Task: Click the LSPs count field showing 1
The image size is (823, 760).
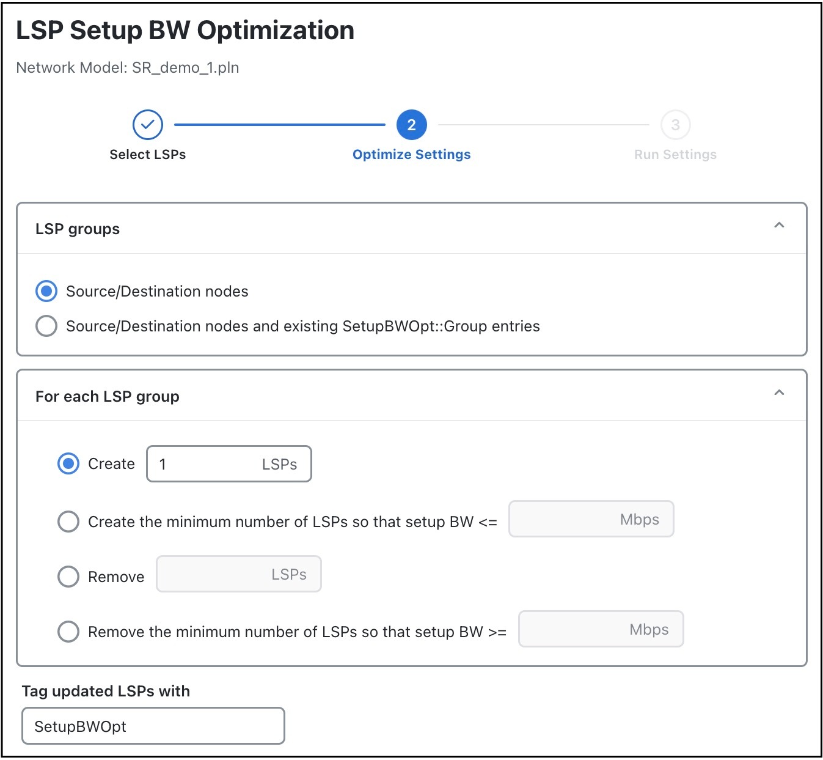Action: [x=229, y=464]
